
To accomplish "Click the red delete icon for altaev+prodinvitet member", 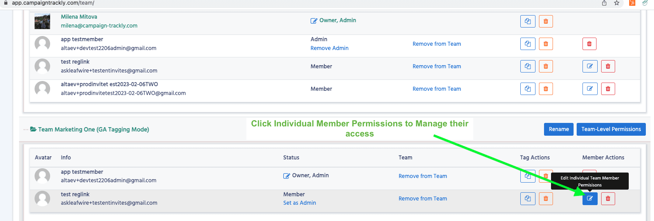I will [x=608, y=89].
